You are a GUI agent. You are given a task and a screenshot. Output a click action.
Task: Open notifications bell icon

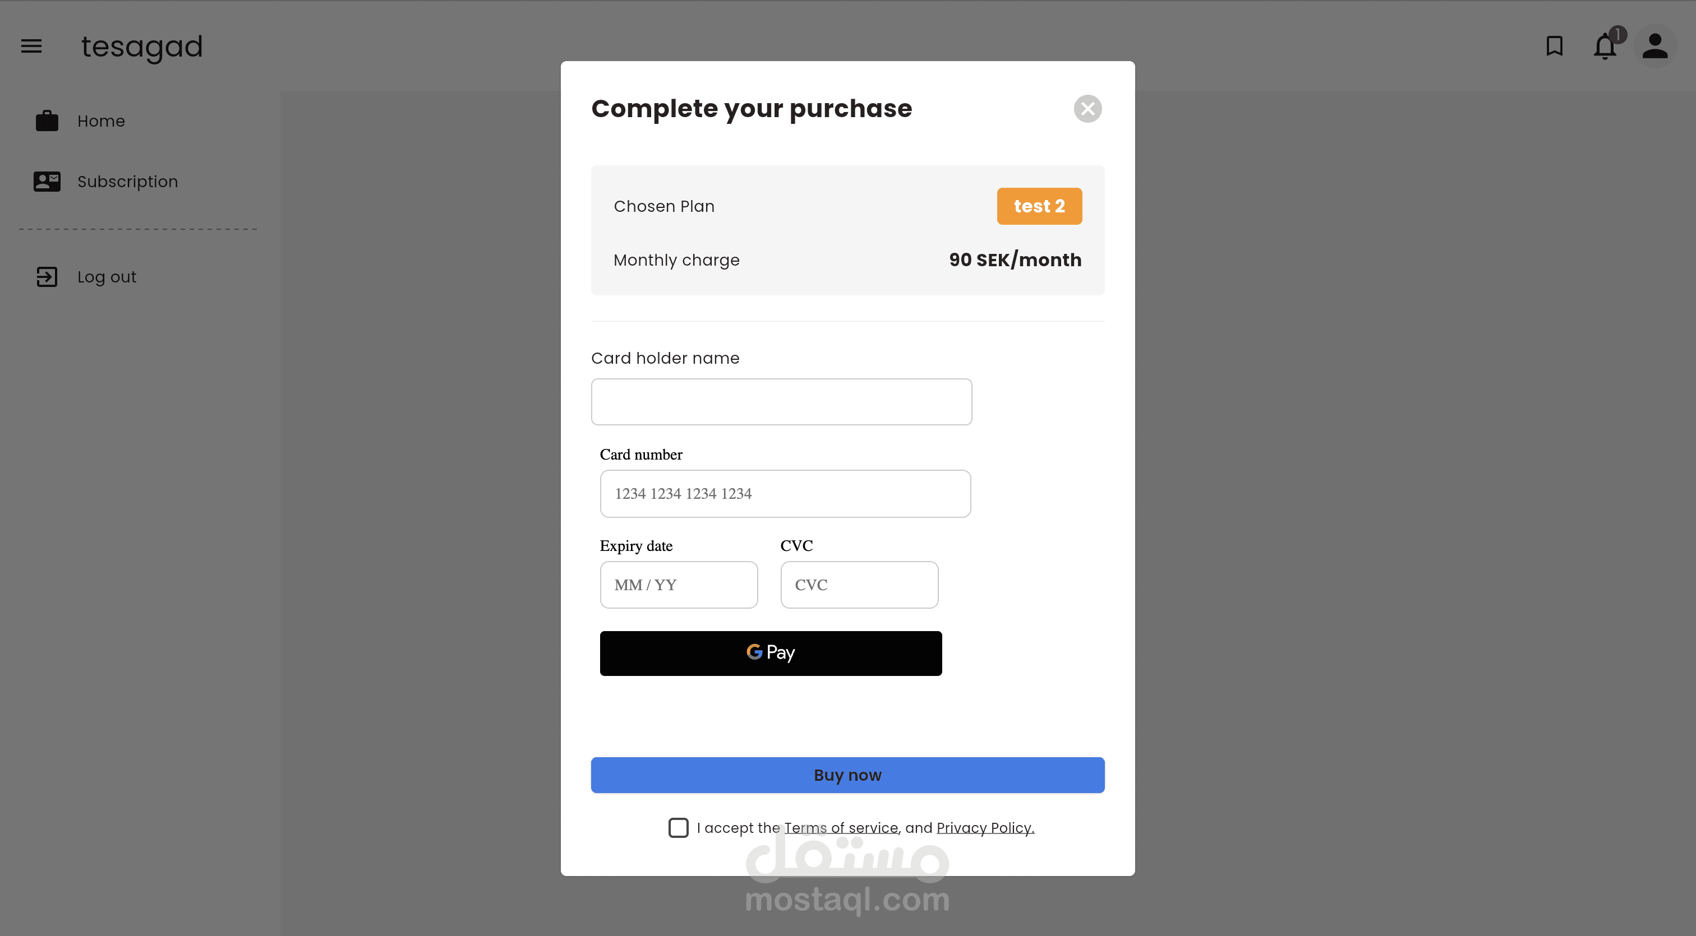(x=1605, y=47)
